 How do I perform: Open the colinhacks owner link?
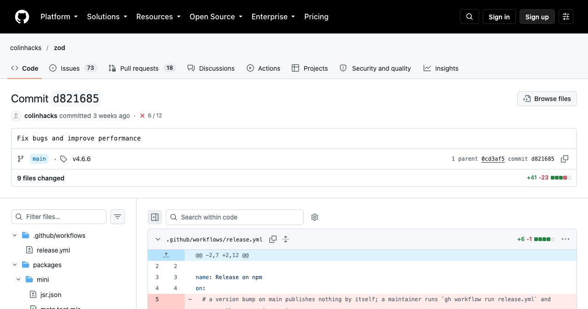(x=26, y=48)
